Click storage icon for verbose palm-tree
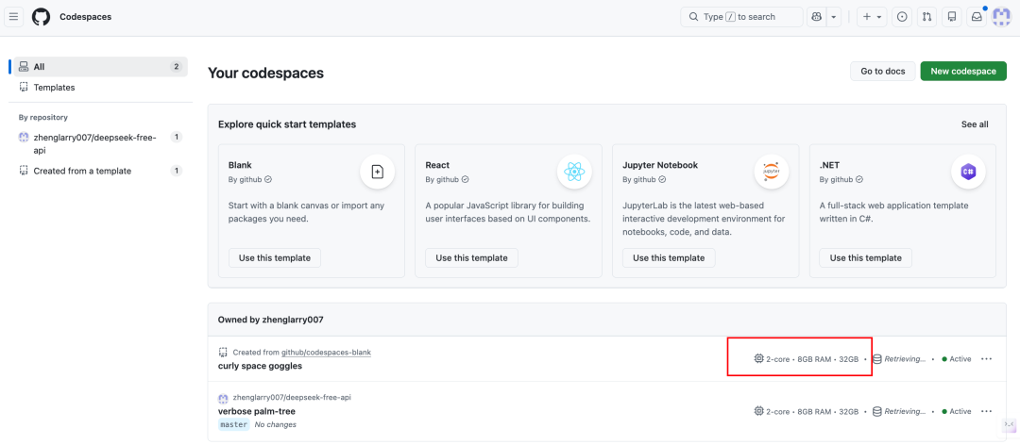This screenshot has width=1020, height=445. click(x=876, y=411)
